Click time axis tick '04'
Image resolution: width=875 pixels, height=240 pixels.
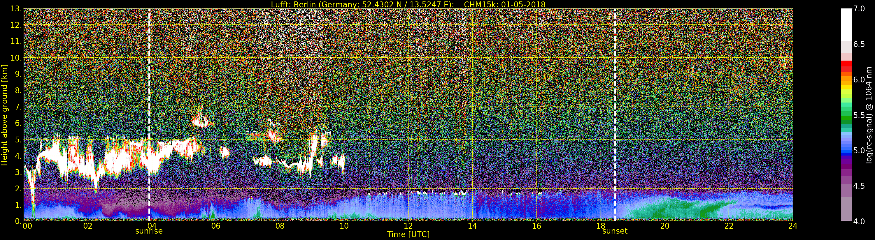152,226
